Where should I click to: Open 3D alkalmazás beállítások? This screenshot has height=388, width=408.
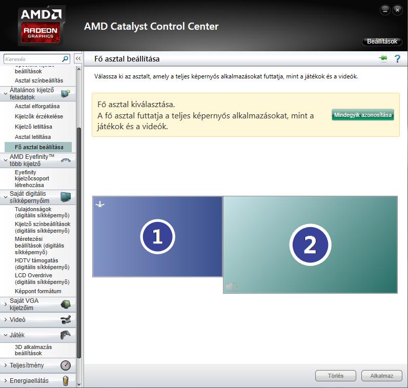coord(33,350)
